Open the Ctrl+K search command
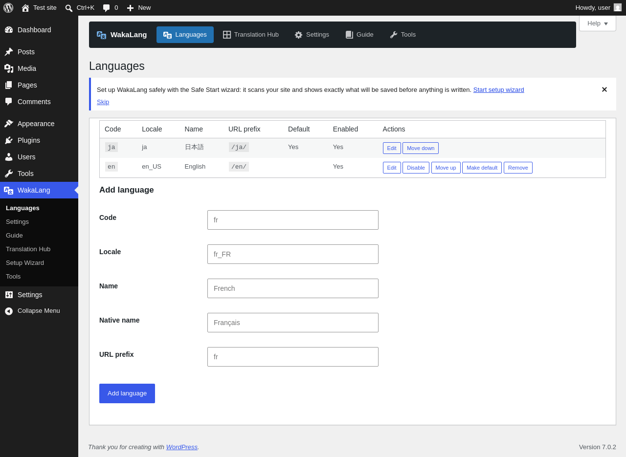This screenshot has height=457, width=626. point(80,8)
